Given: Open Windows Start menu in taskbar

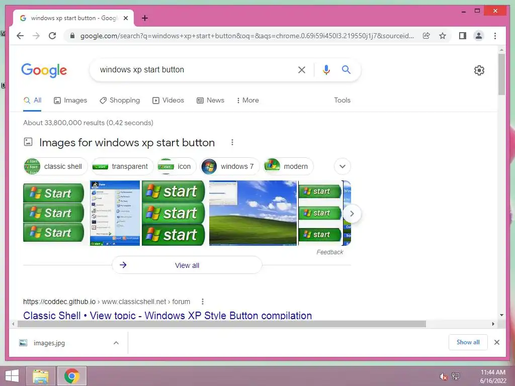Looking at the screenshot, I should point(12,376).
